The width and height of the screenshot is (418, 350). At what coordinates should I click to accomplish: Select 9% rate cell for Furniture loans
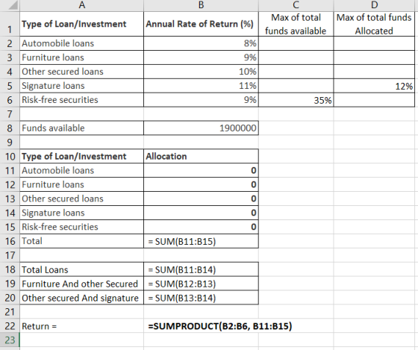(201, 57)
